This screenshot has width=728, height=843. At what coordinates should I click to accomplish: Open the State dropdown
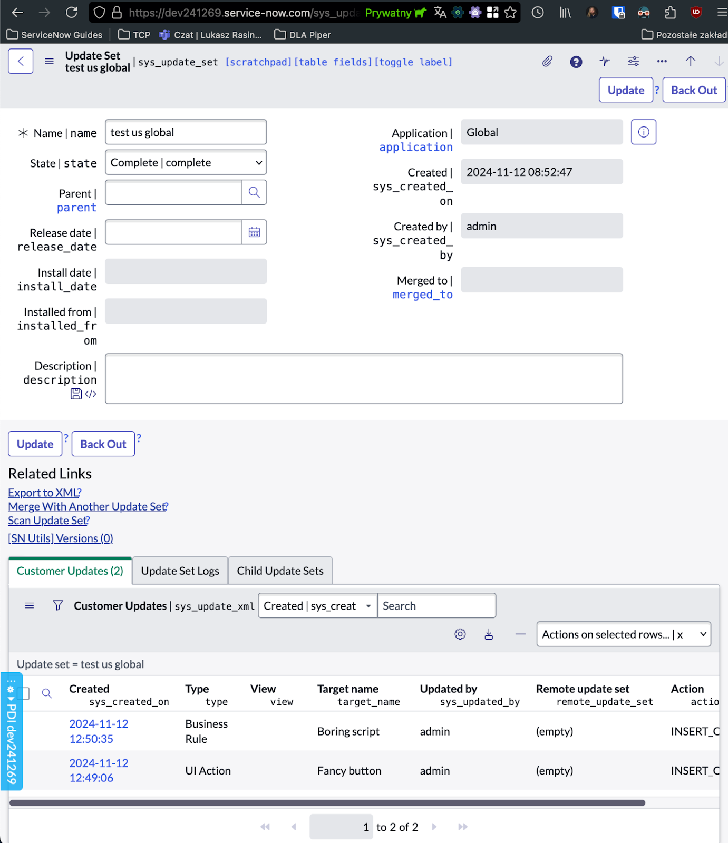186,163
